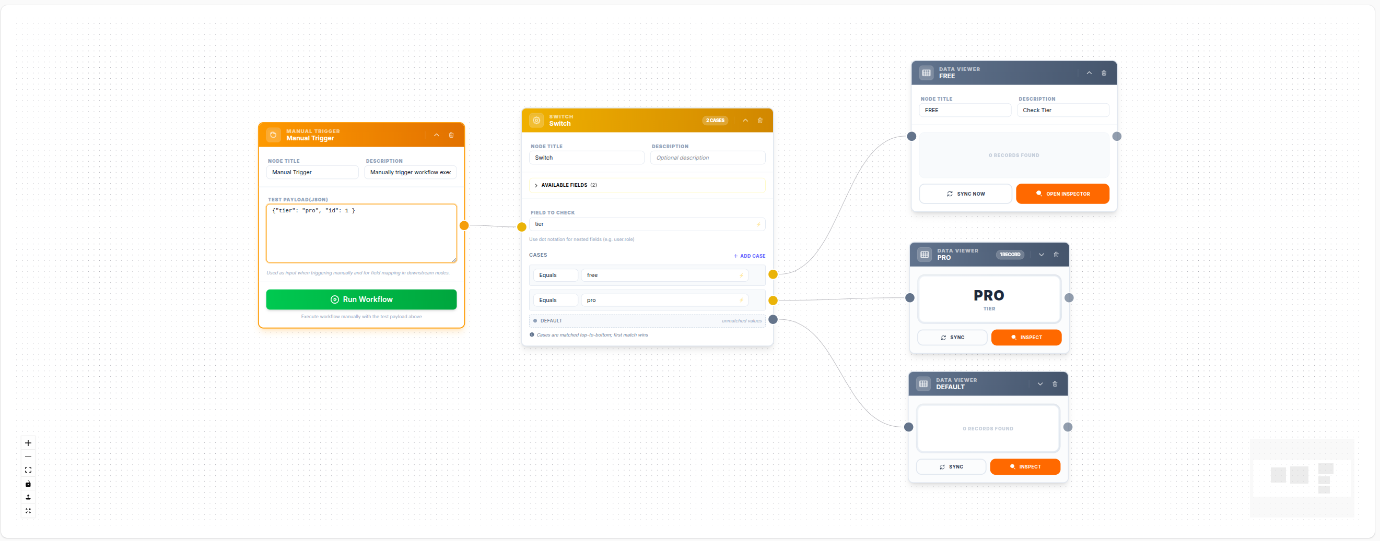Viewport: 1380px width, 541px height.
Task: Zoom in using the plus icon
Action: (28, 443)
